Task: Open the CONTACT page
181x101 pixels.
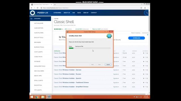Action: (x=94, y=13)
